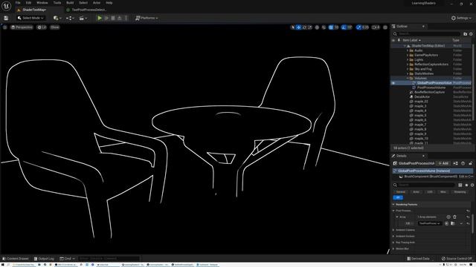Start Play in Editor with green arrow
The width and height of the screenshot is (476, 267).
[x=99, y=18]
